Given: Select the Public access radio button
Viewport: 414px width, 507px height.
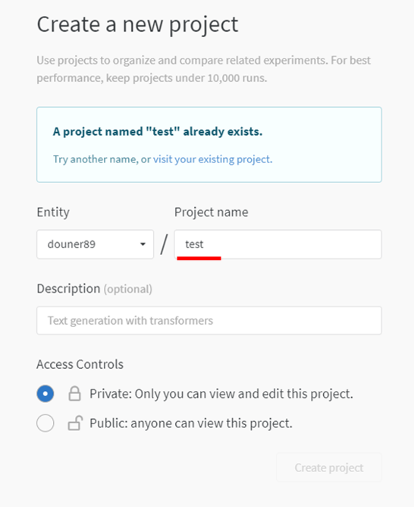Looking at the screenshot, I should pos(45,423).
